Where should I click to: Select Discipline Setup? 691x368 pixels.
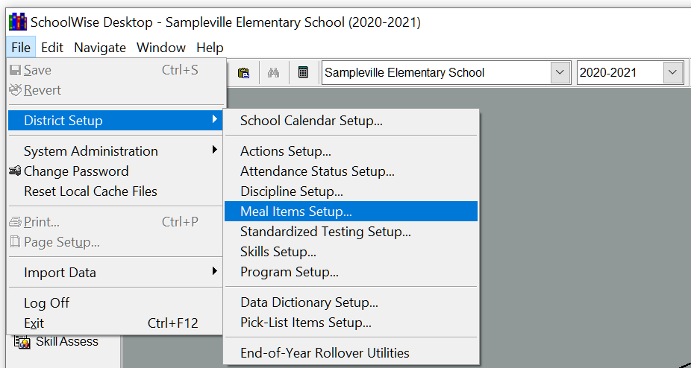pyautogui.click(x=351, y=191)
